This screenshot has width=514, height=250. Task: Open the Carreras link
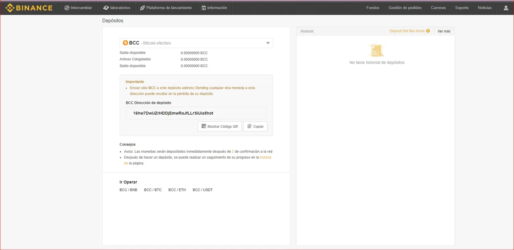pos(438,8)
